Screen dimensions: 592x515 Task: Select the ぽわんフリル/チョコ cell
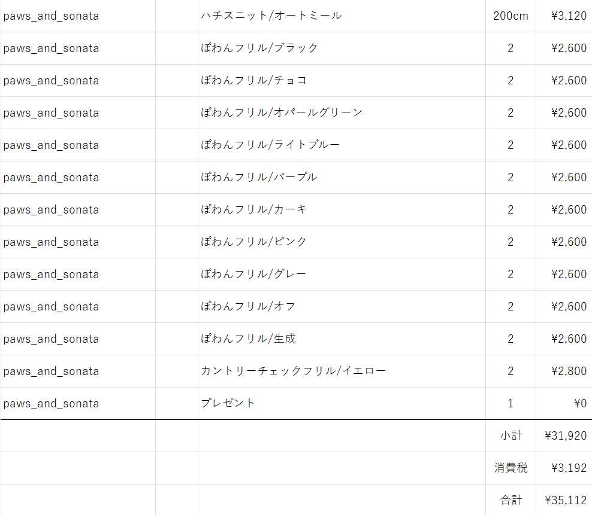click(342, 81)
